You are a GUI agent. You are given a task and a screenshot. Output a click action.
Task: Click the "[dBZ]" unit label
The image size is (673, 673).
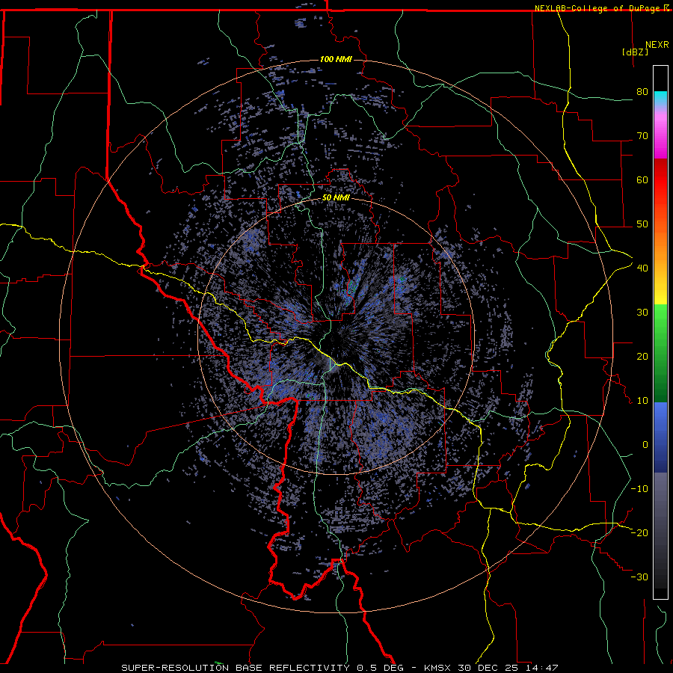[x=635, y=52]
